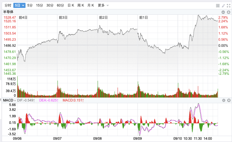232x142 pixels.
Task: Switch to 30分 interval chart
Action: click(x=50, y=5)
